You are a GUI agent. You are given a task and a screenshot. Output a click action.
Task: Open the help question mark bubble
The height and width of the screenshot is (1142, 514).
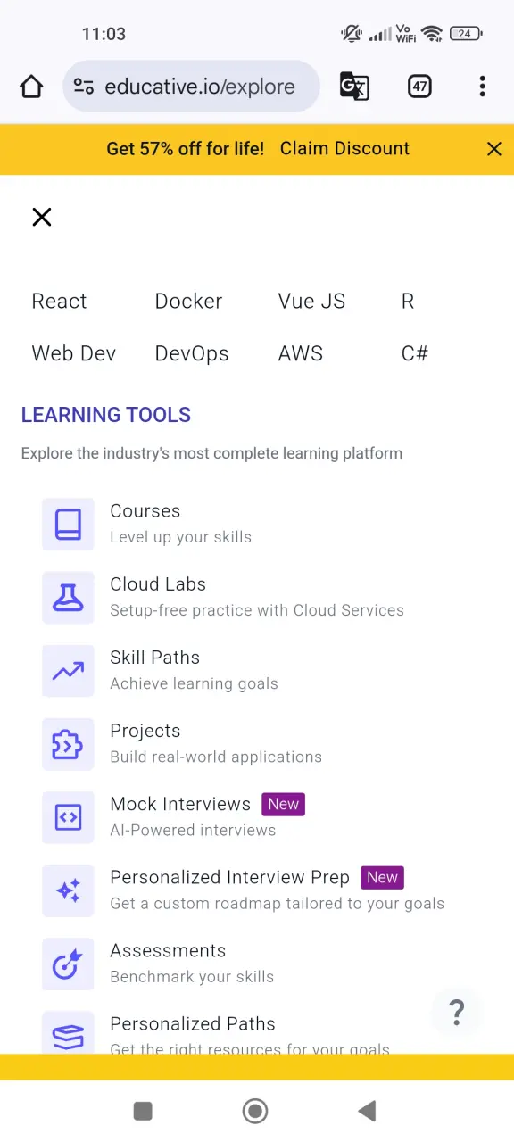pyautogui.click(x=457, y=1012)
